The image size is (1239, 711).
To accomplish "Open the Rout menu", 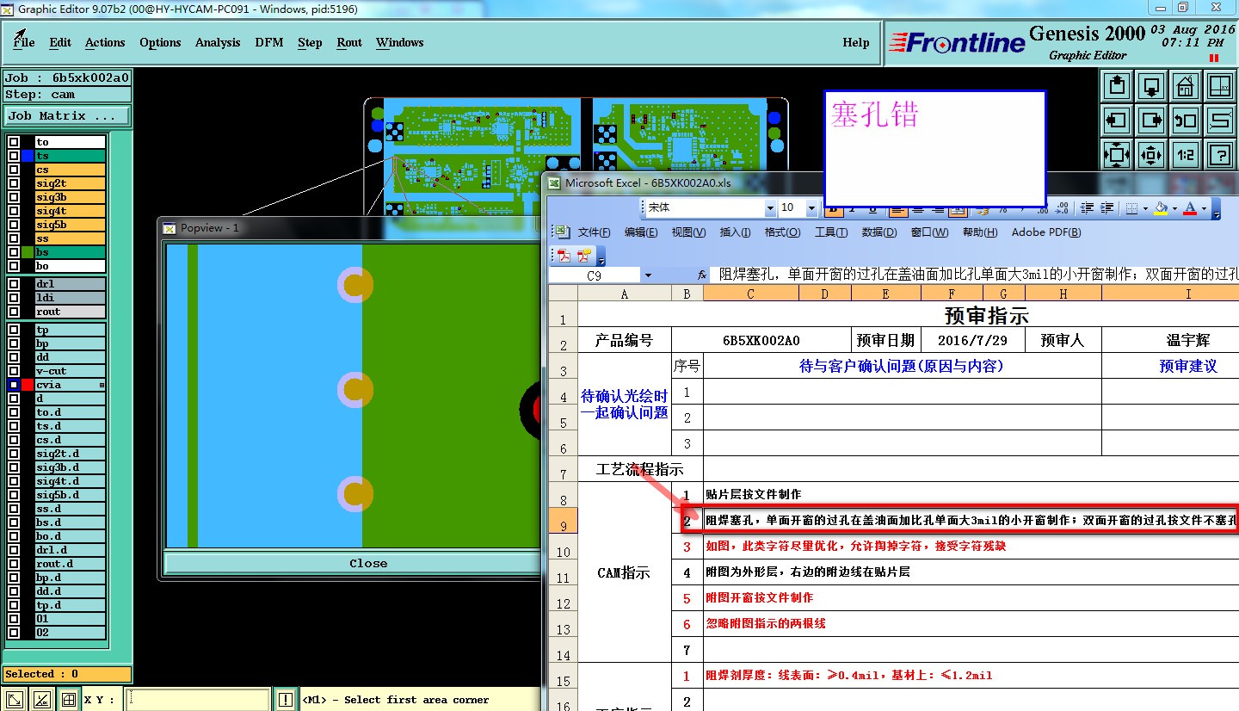I will click(x=349, y=42).
